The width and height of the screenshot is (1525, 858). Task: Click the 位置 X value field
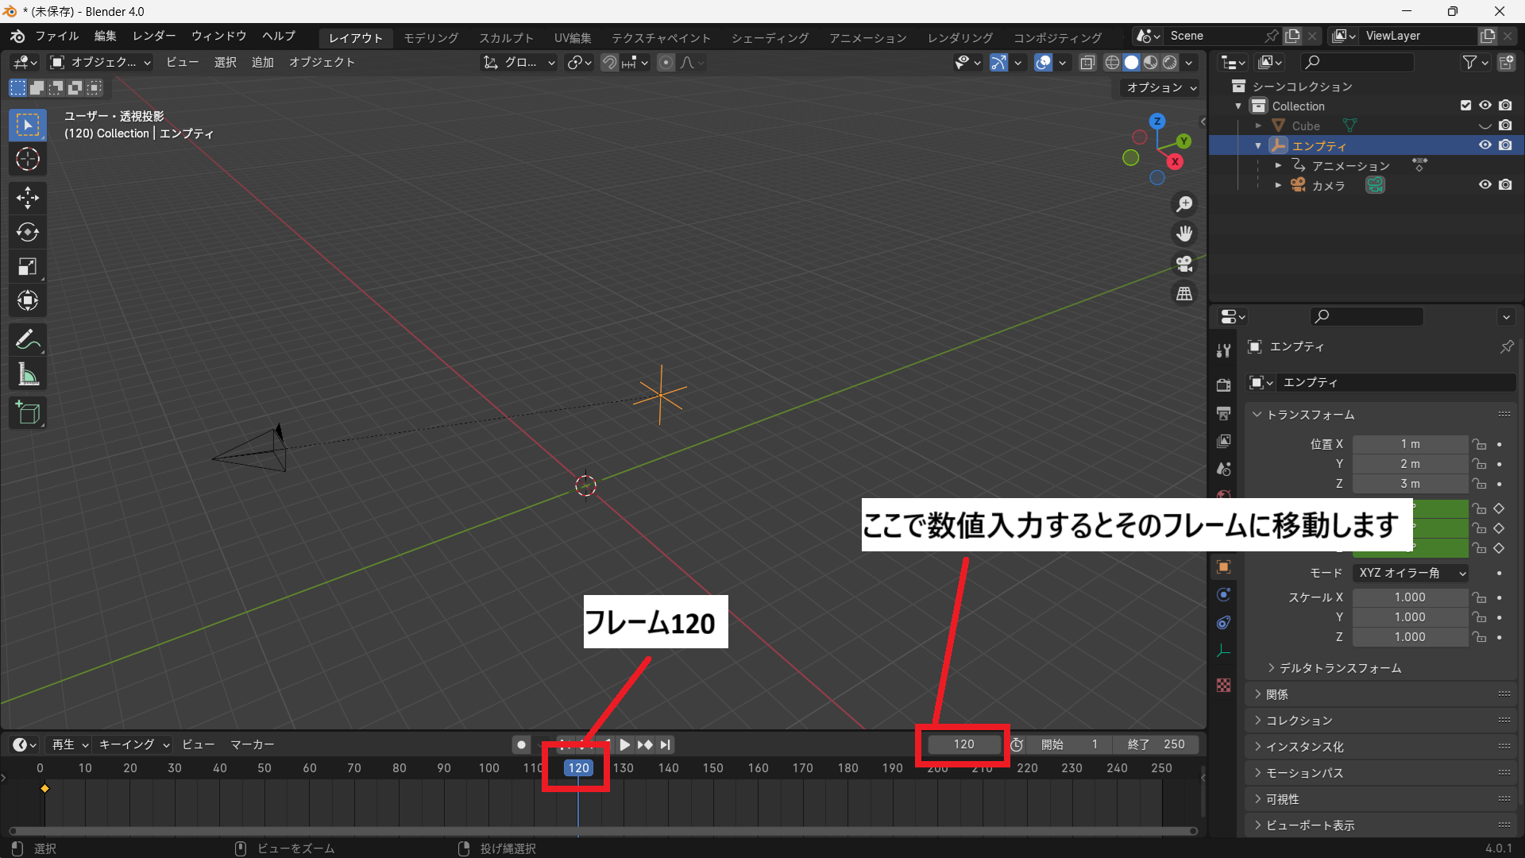tap(1410, 444)
